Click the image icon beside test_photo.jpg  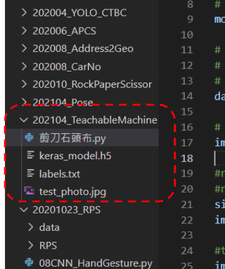[29, 191]
